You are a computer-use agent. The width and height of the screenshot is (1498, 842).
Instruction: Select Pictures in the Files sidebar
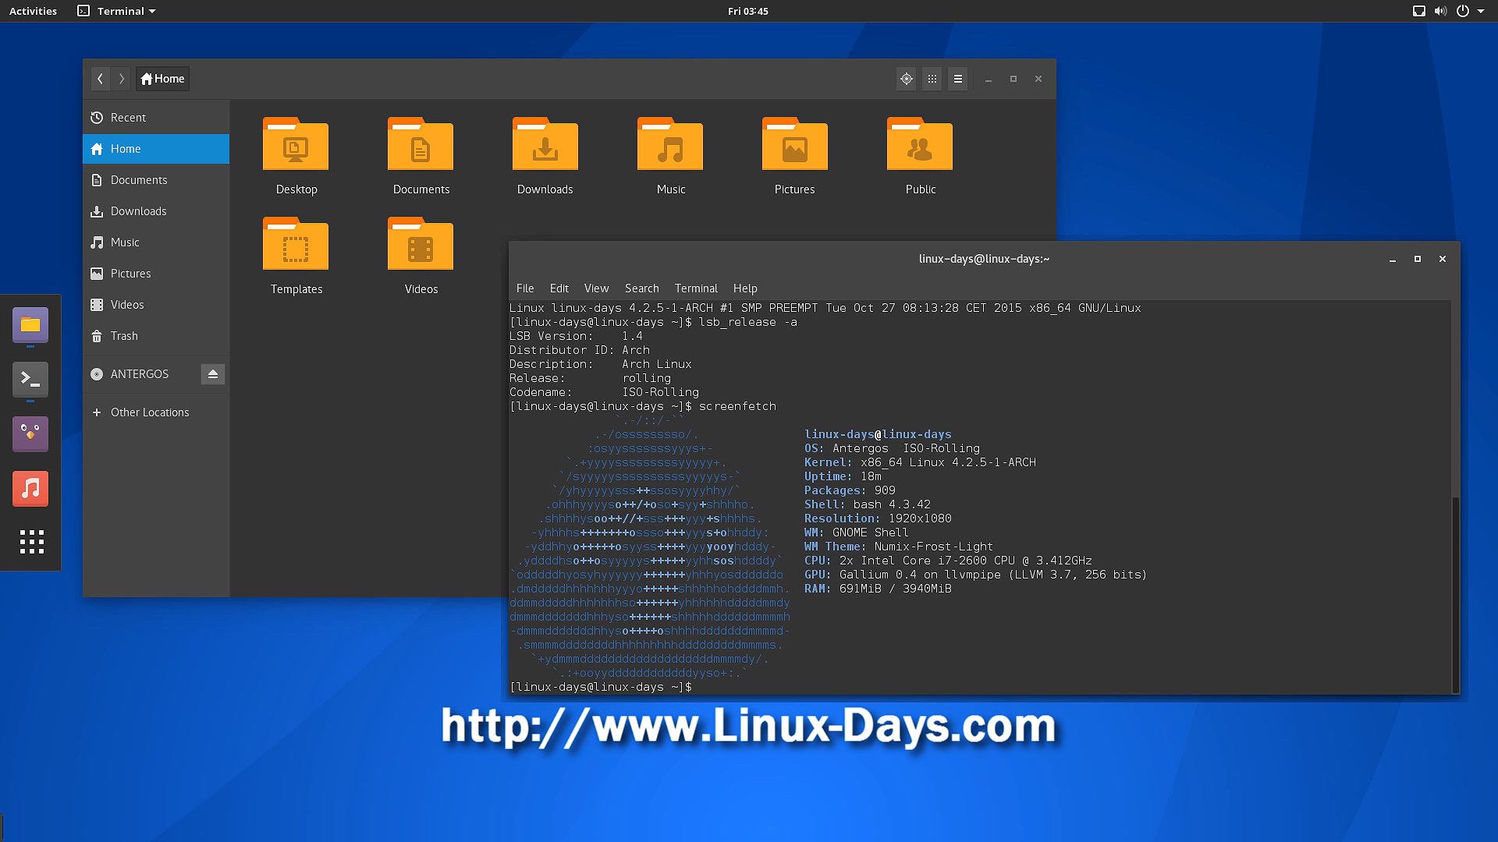[156, 274]
